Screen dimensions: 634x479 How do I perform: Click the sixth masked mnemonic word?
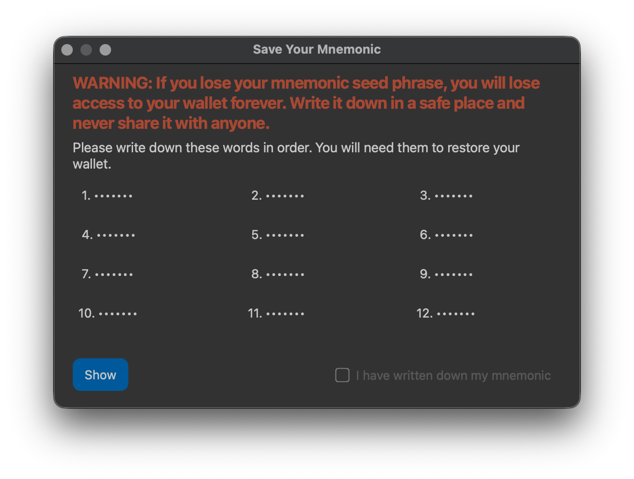(453, 235)
